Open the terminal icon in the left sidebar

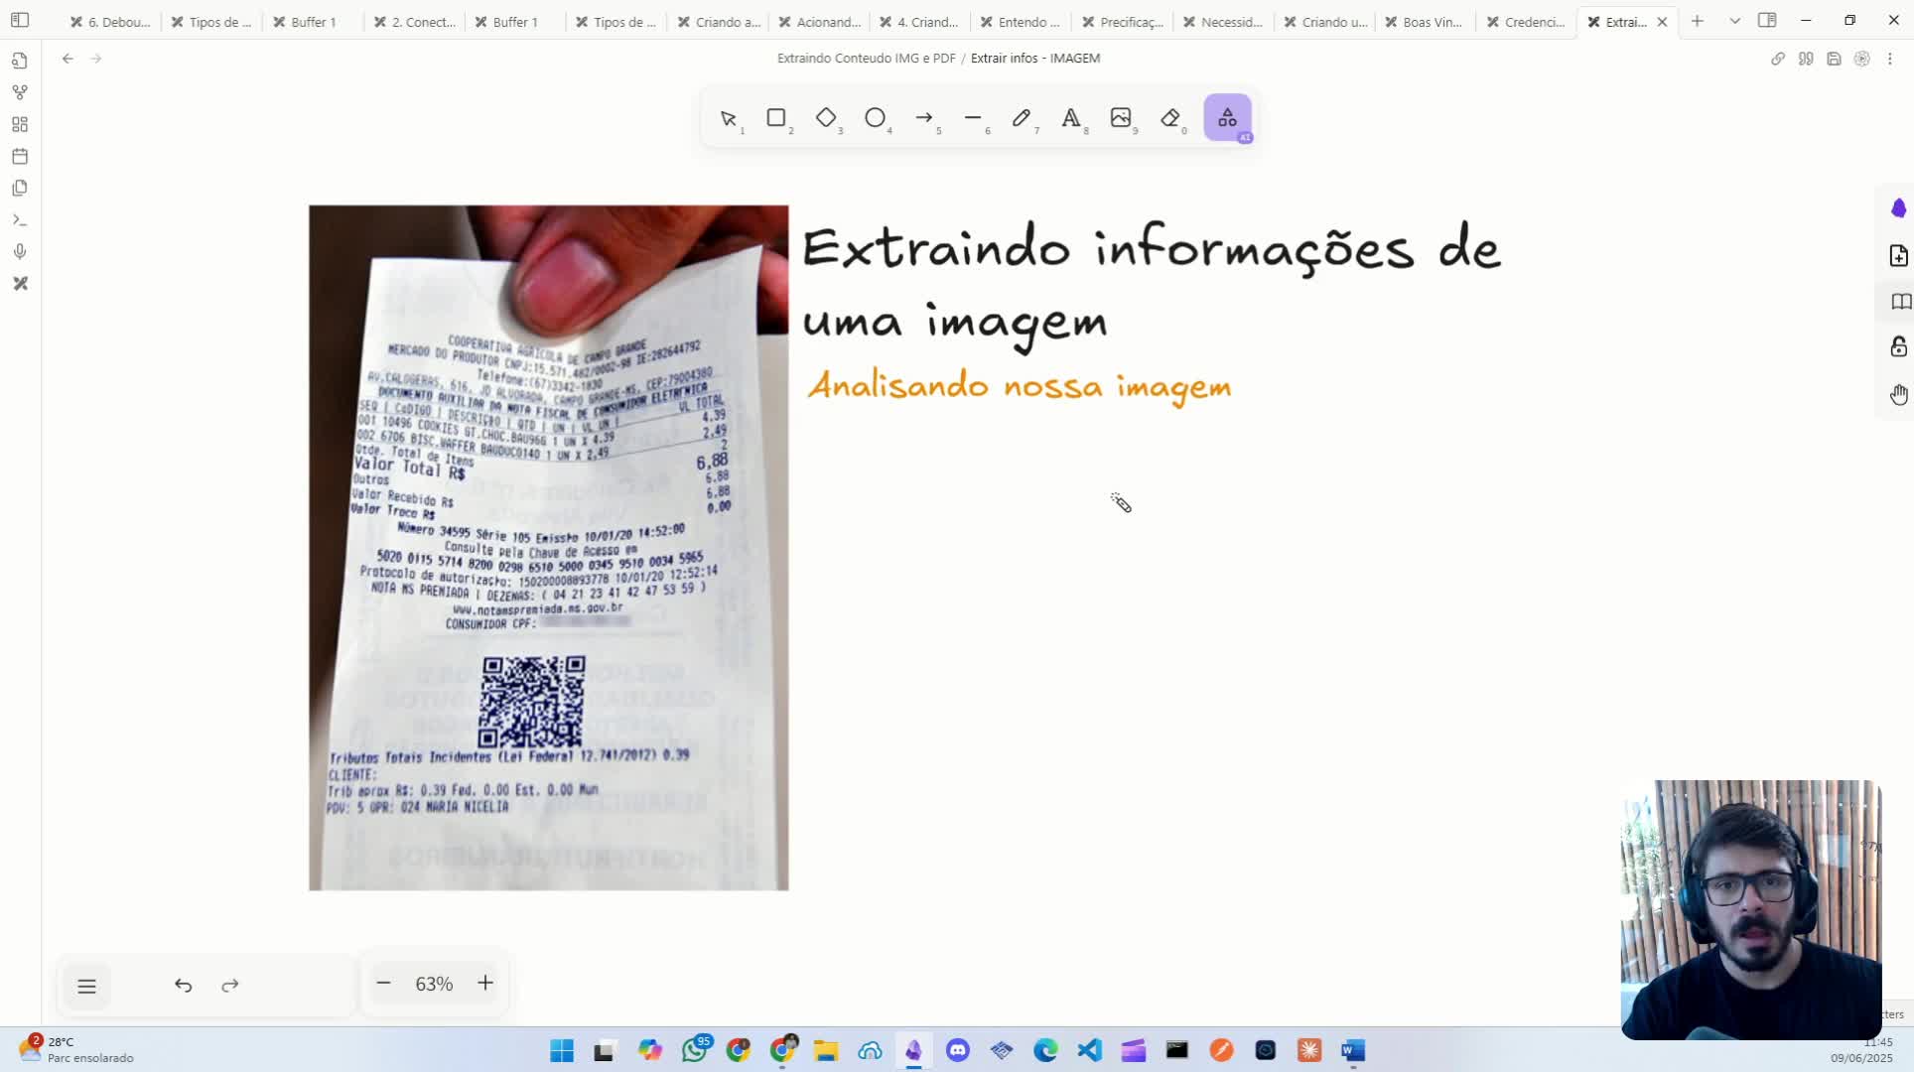(x=20, y=219)
